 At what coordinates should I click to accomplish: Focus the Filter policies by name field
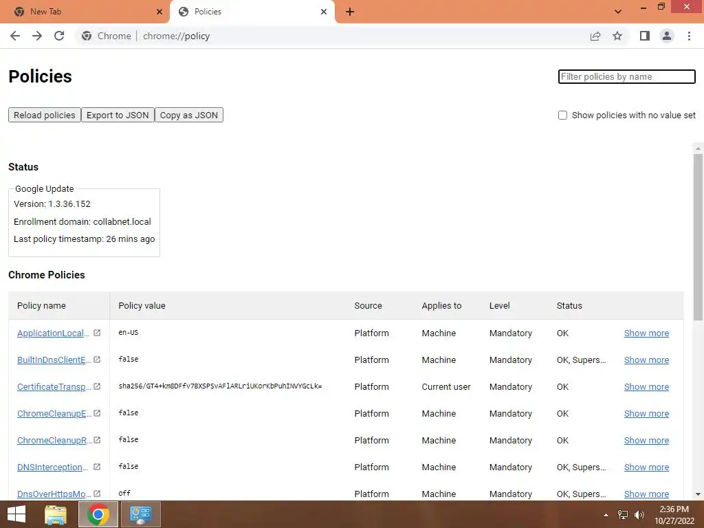(x=627, y=76)
